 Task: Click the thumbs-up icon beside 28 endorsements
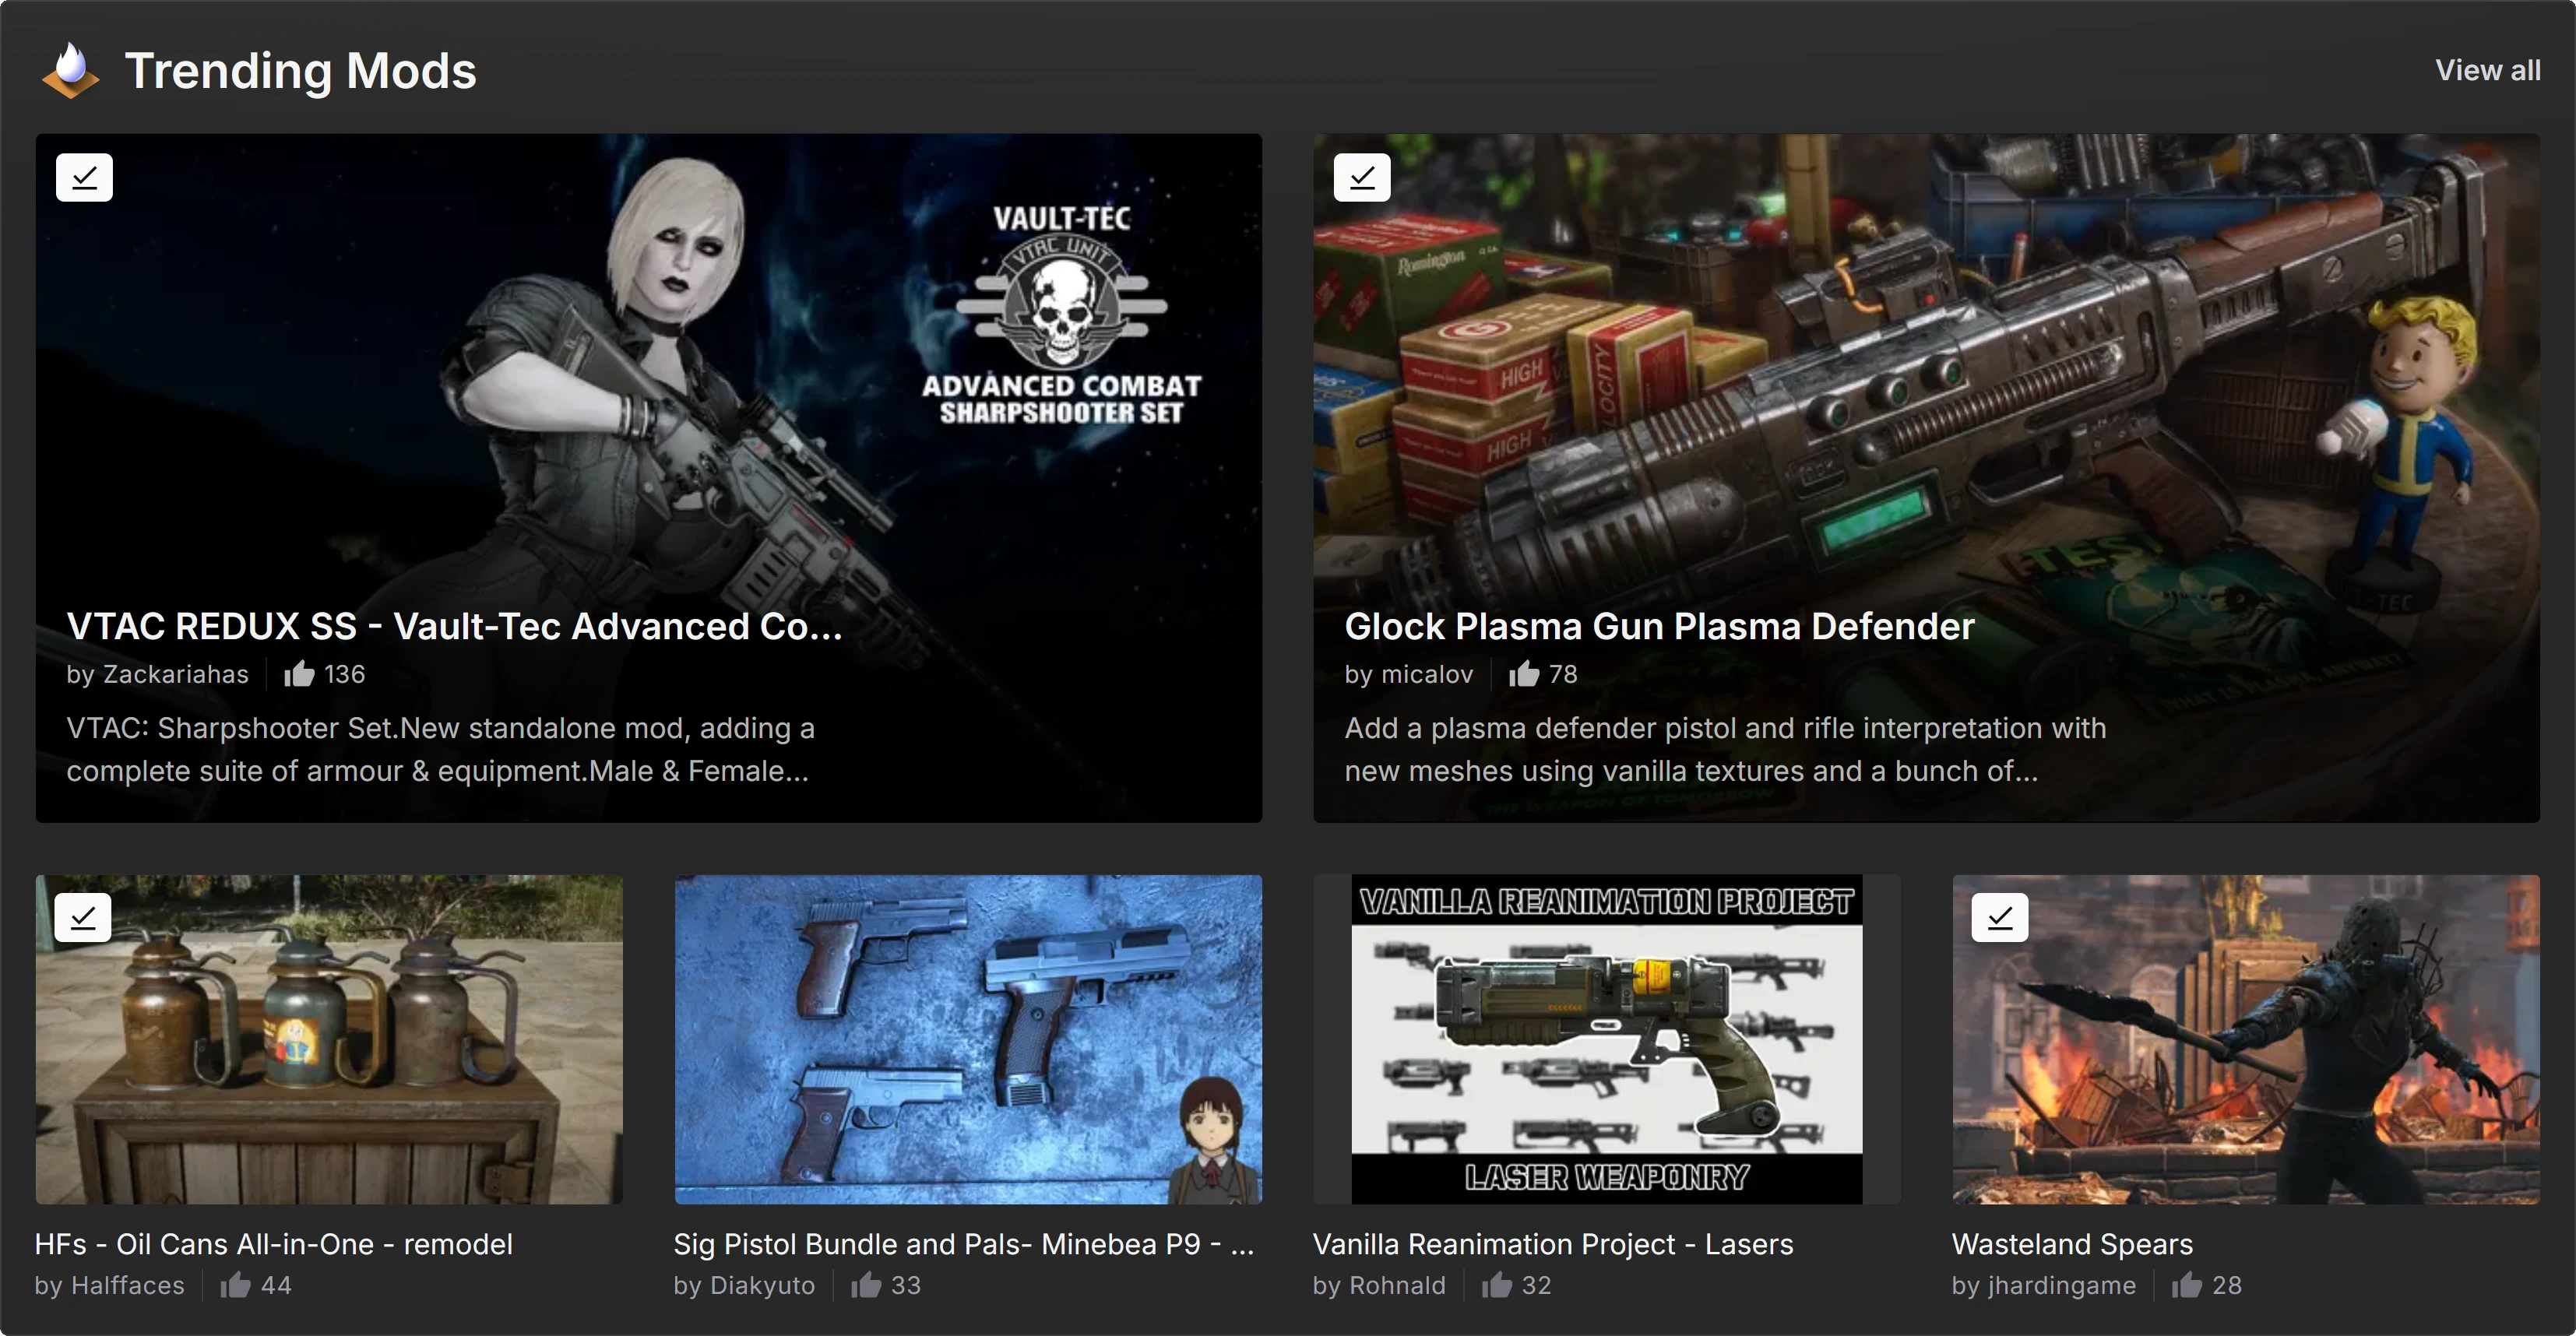tap(2187, 1285)
